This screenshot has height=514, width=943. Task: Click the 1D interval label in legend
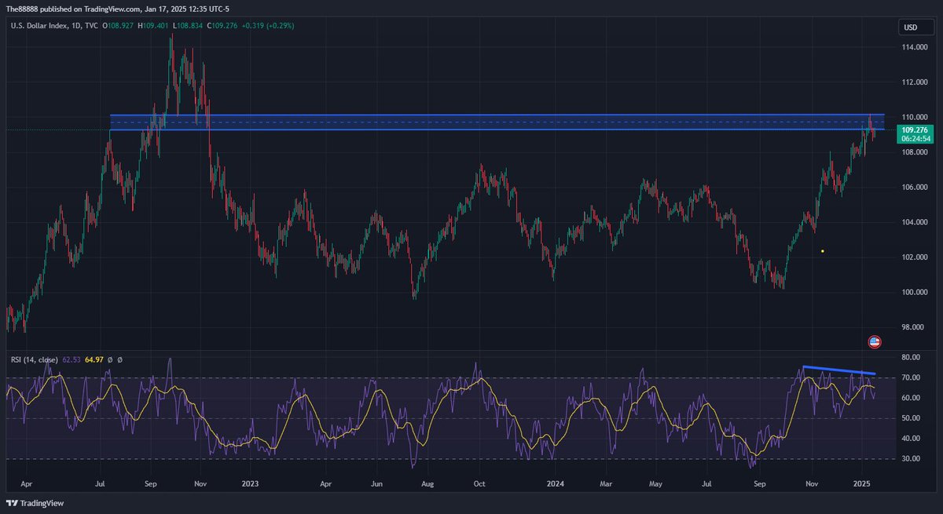click(75, 26)
